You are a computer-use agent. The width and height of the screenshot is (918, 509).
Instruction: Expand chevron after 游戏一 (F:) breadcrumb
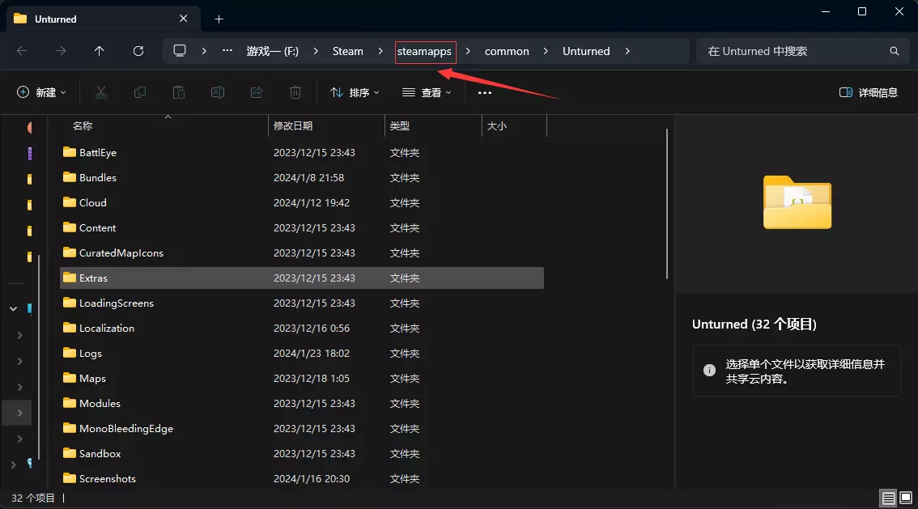point(316,51)
